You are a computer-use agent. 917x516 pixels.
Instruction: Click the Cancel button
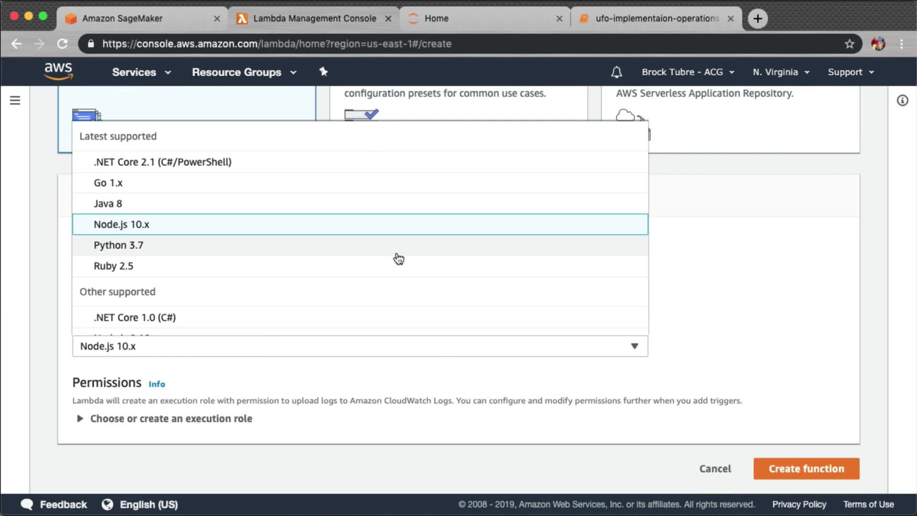(715, 469)
